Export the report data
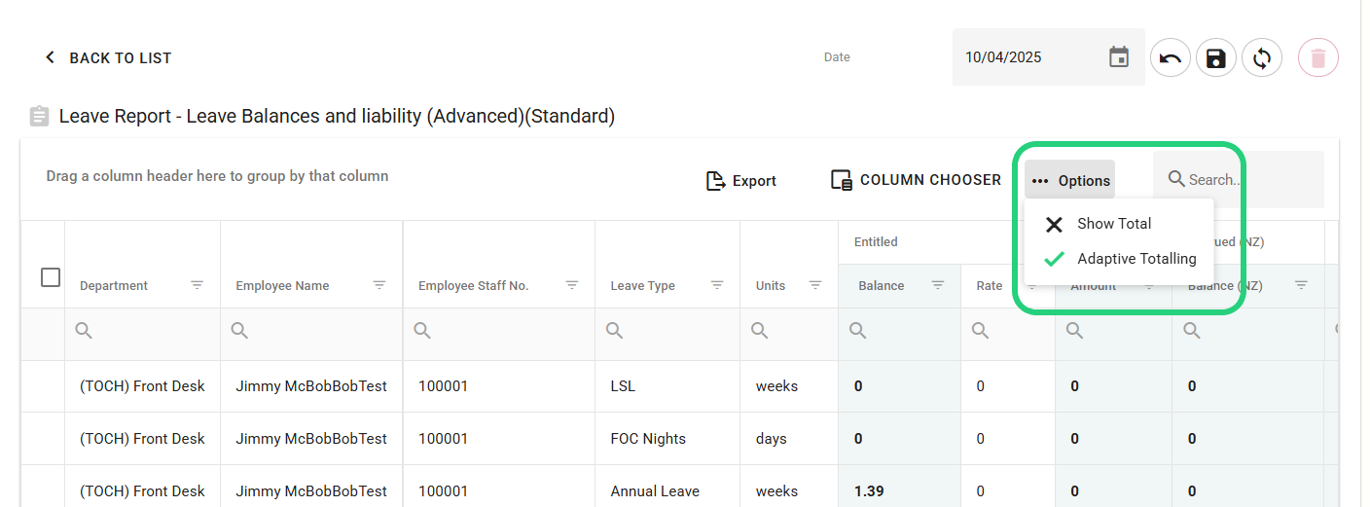This screenshot has height=507, width=1370. [740, 180]
